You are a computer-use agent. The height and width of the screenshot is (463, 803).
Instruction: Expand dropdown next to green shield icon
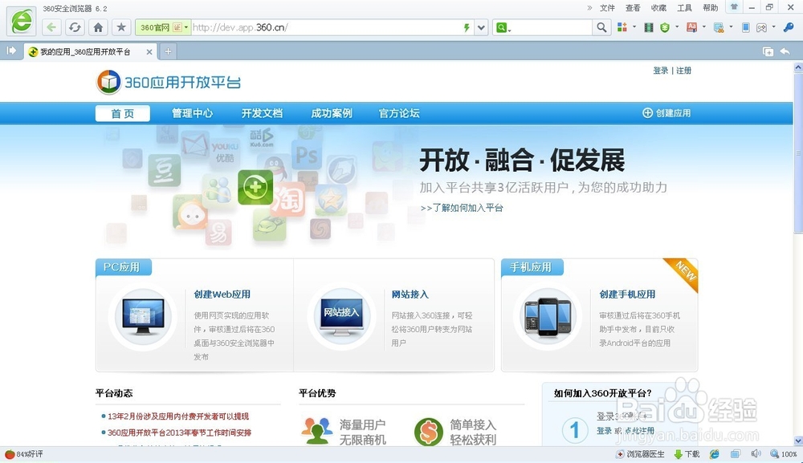click(x=677, y=27)
